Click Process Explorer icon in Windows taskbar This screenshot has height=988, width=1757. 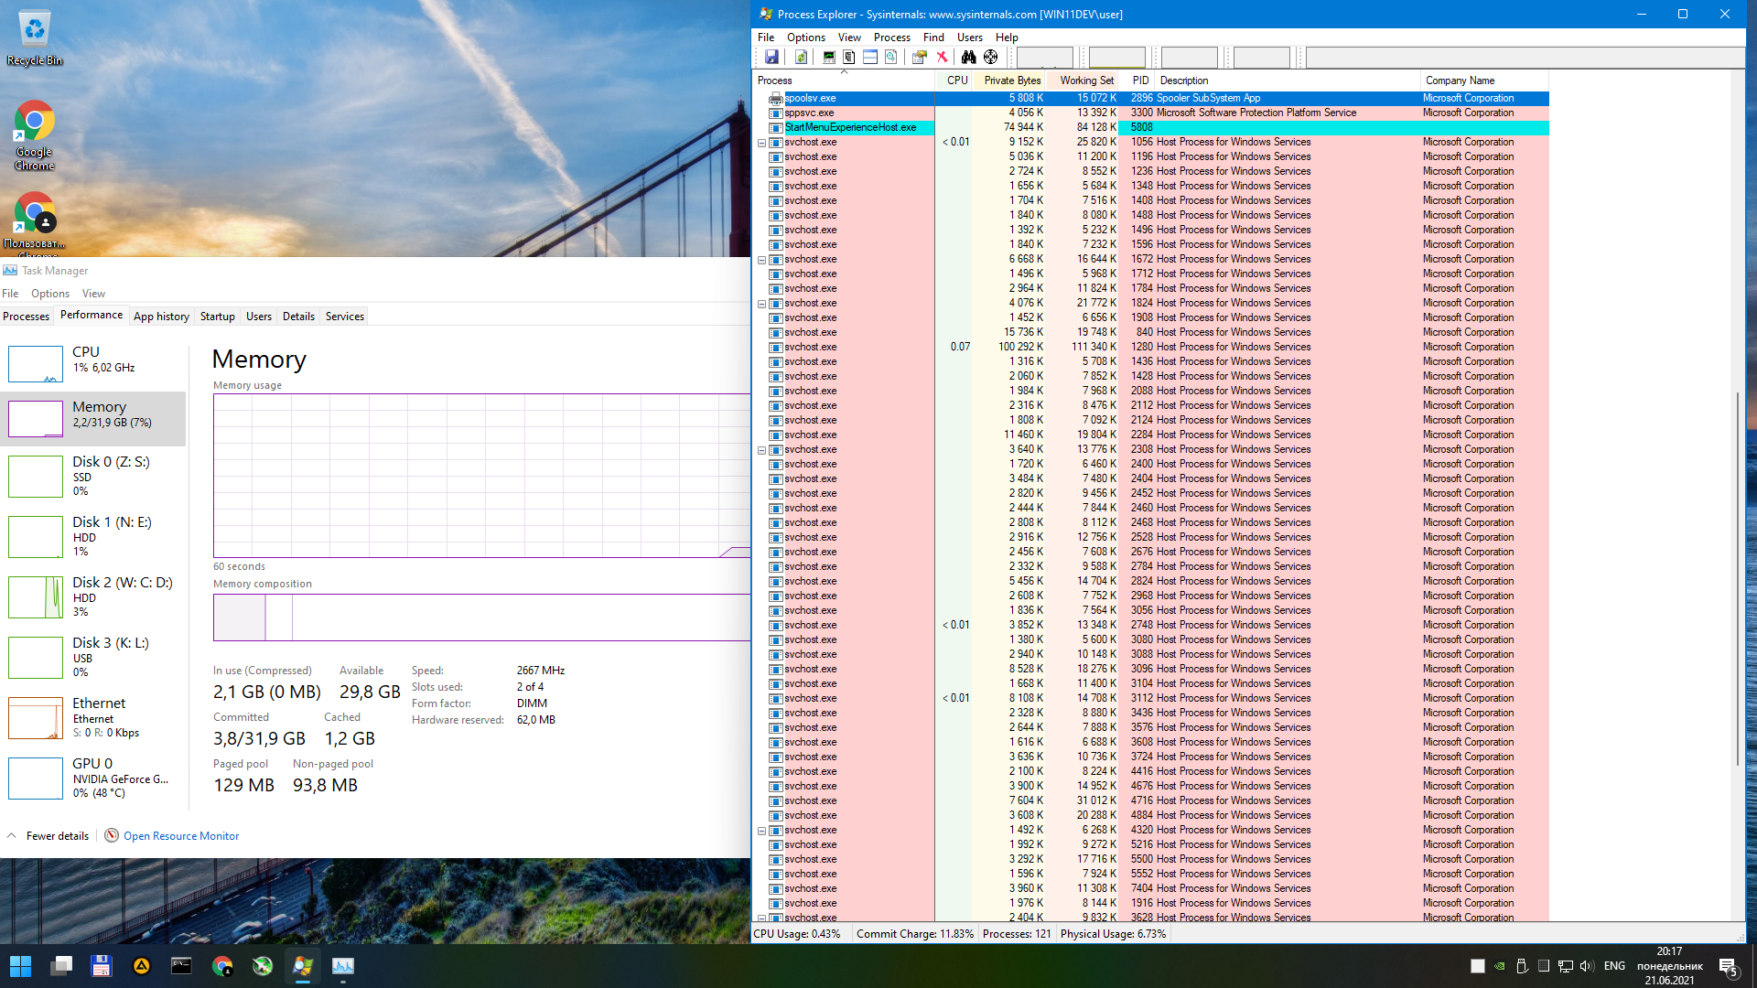click(x=302, y=966)
